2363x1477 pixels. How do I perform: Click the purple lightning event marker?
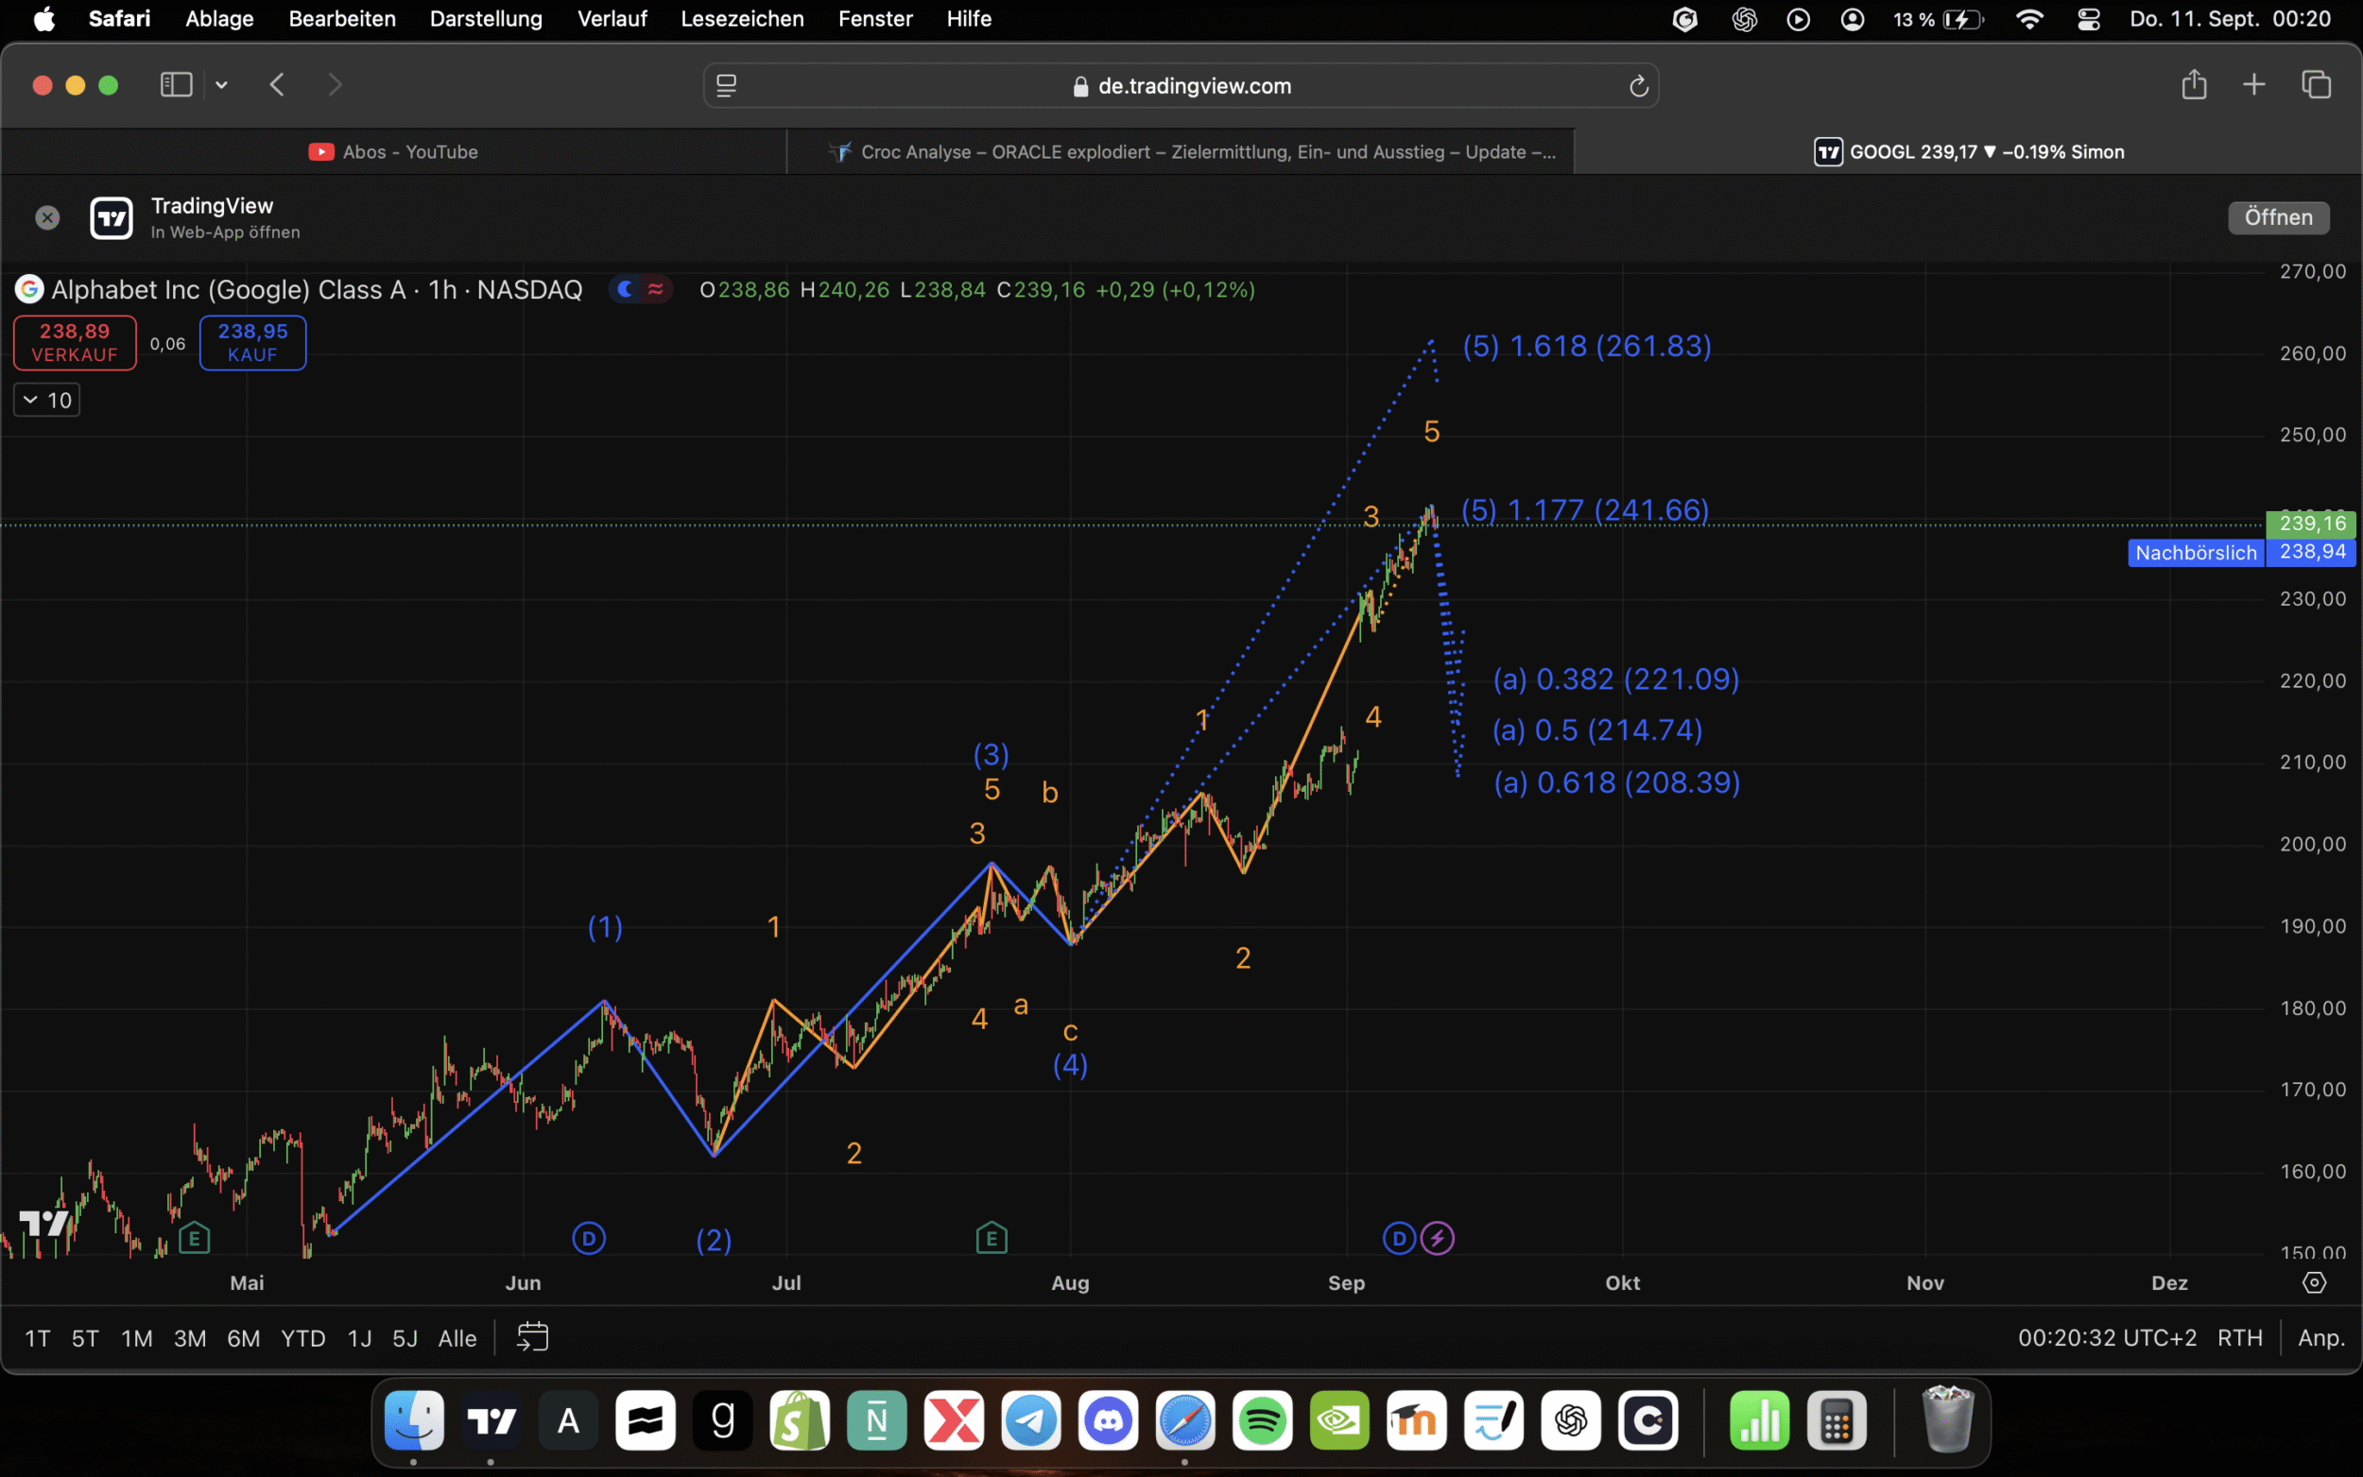click(1437, 1239)
